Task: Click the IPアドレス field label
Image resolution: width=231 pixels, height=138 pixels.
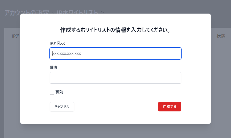Action: click(57, 43)
